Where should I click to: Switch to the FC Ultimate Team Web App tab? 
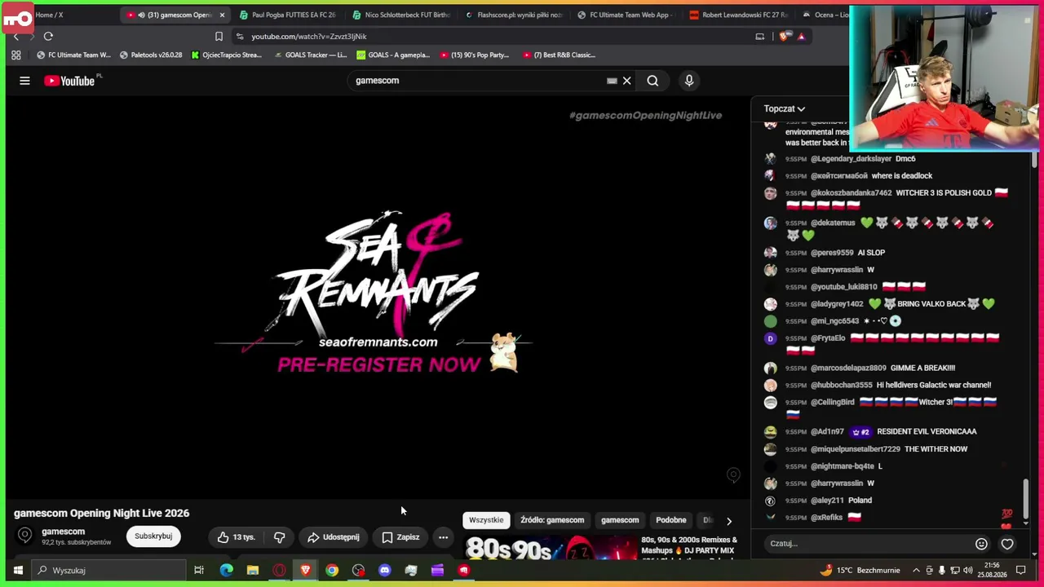coord(626,15)
